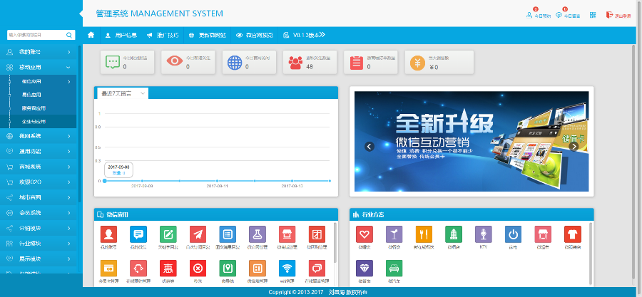Expand the 我的账号 sidebar menu
The width and height of the screenshot is (642, 297).
[39, 52]
